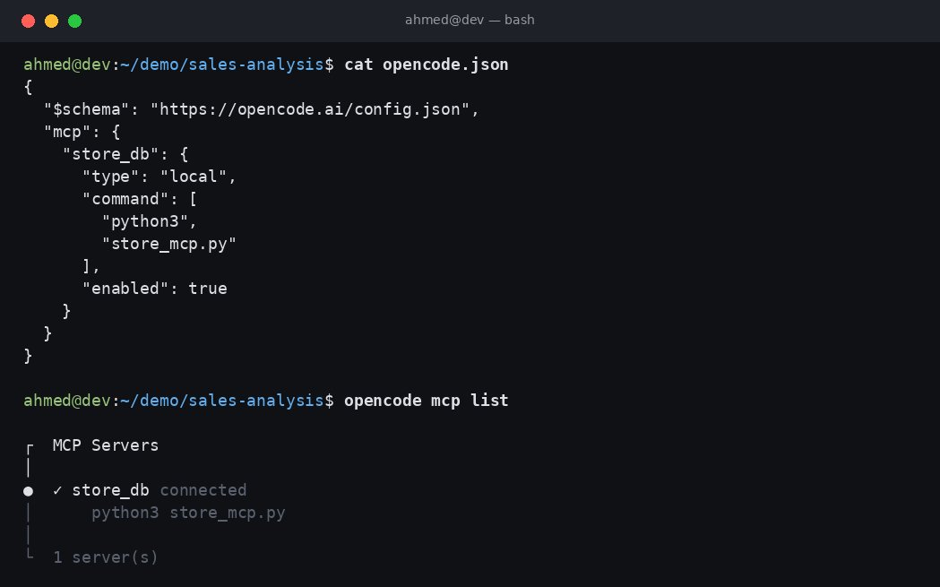Click the white bullet beside store_db entry
940x587 pixels.
28,491
